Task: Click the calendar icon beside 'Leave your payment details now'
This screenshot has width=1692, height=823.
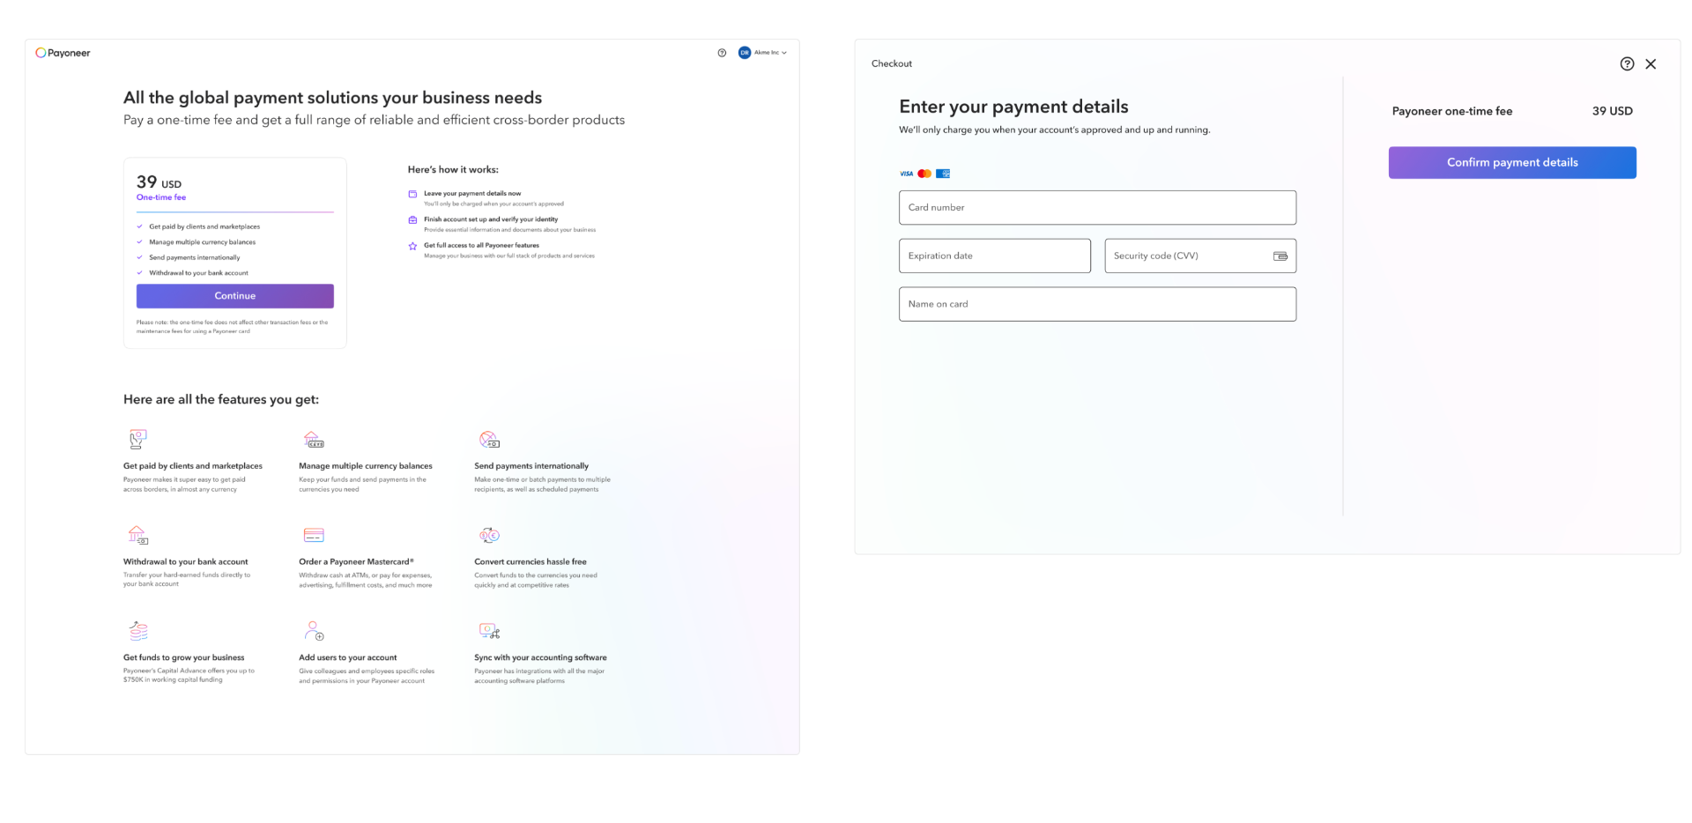Action: [412, 194]
